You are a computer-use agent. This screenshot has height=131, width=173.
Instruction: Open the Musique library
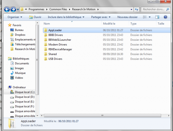(20, 73)
